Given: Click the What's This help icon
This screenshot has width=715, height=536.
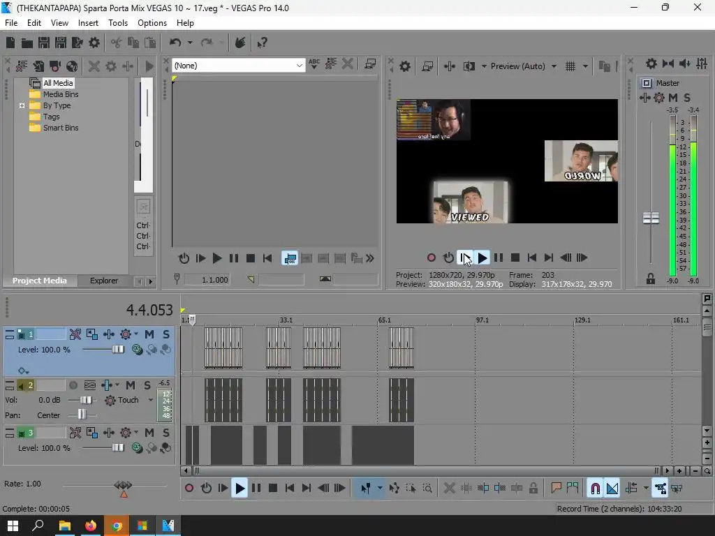Looking at the screenshot, I should click(x=262, y=43).
